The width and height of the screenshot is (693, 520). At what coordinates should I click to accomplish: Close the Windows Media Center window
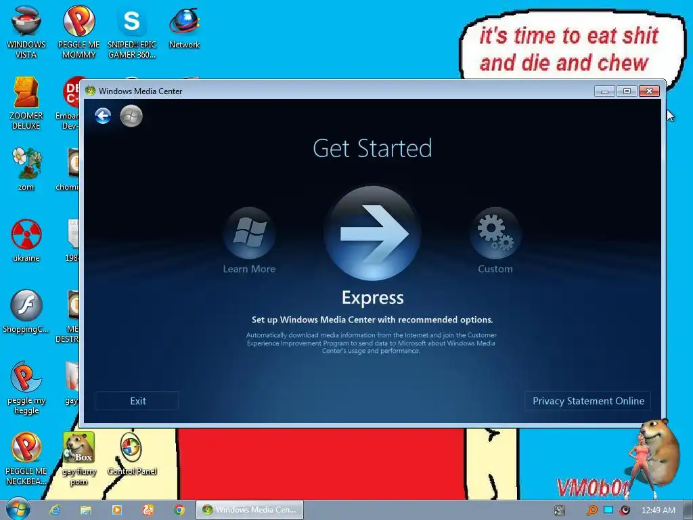pyautogui.click(x=649, y=91)
